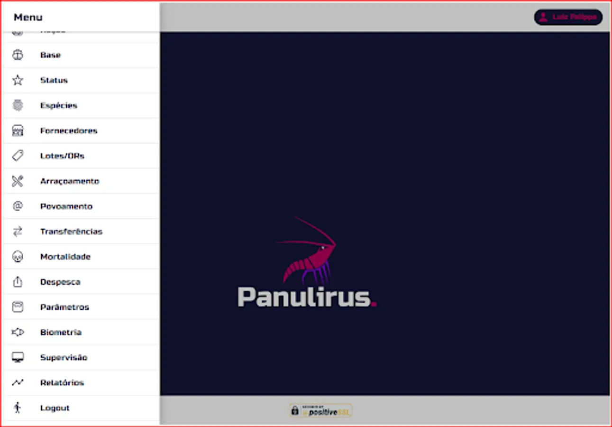Viewport: 612px width, 427px height.
Task: Click the Status star icon
Action: 18,80
